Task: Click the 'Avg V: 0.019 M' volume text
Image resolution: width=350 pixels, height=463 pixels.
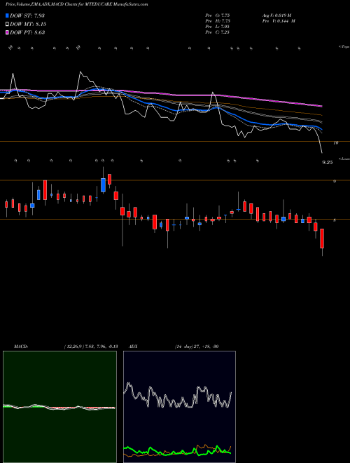Action: pos(276,15)
